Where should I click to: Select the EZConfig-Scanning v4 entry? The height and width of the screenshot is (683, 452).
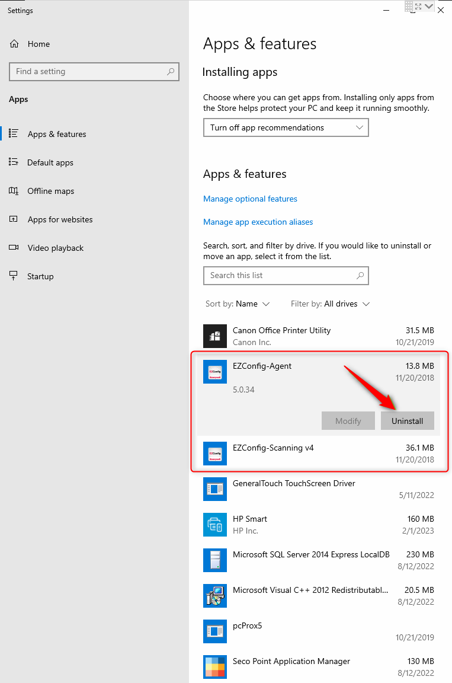coord(319,454)
